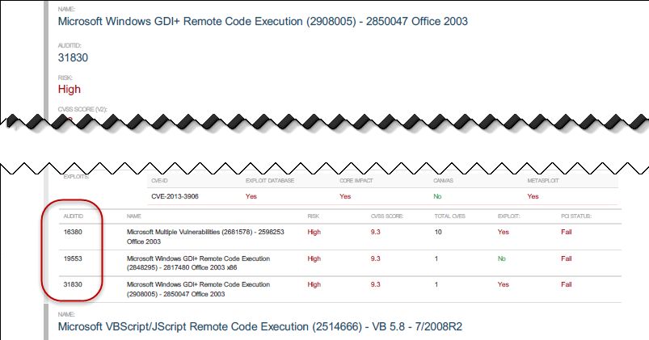Select 'Yes' under METASPLOIT column

click(533, 196)
